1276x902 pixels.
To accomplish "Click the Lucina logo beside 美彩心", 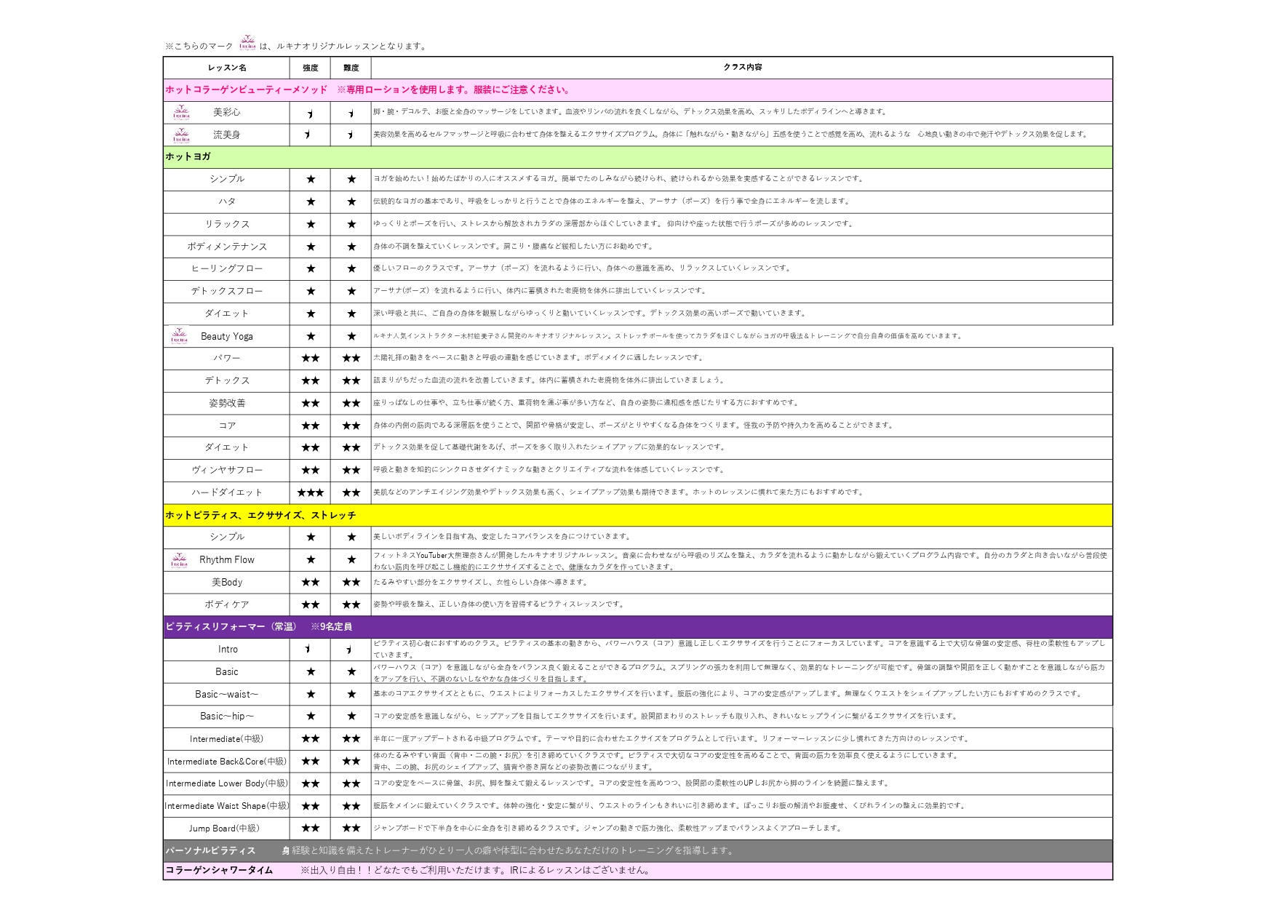I will point(181,112).
